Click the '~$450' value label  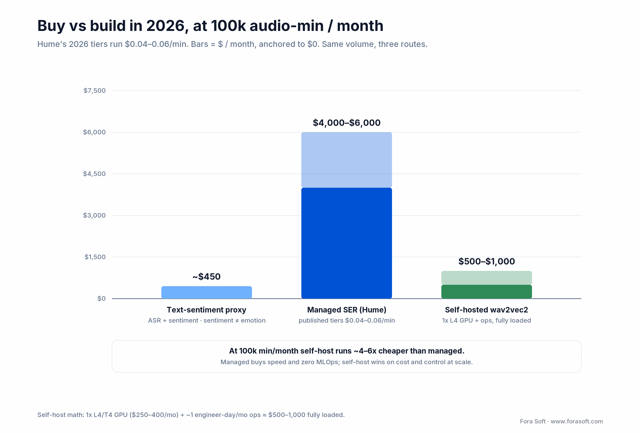207,277
